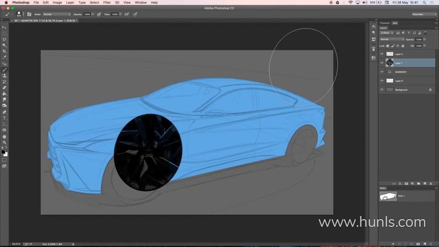Hide the MAINBODY layer

[382, 72]
